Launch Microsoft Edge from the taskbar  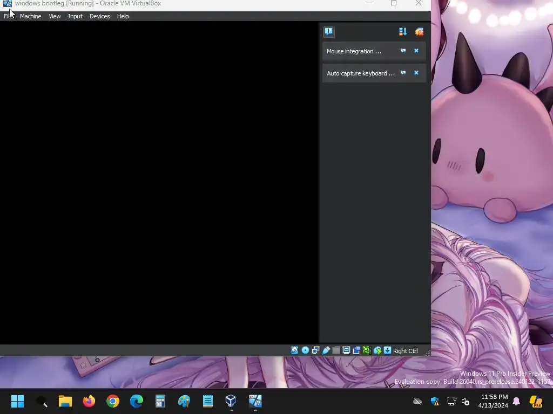coord(137,401)
